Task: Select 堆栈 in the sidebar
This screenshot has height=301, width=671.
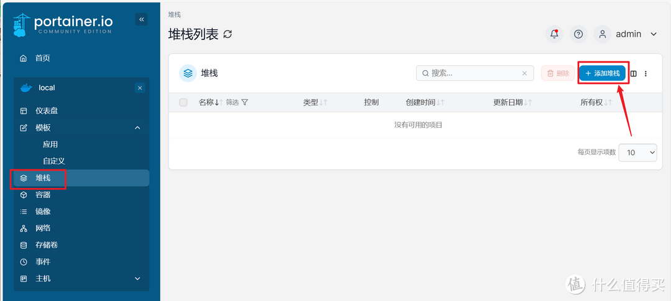Action: (x=81, y=178)
